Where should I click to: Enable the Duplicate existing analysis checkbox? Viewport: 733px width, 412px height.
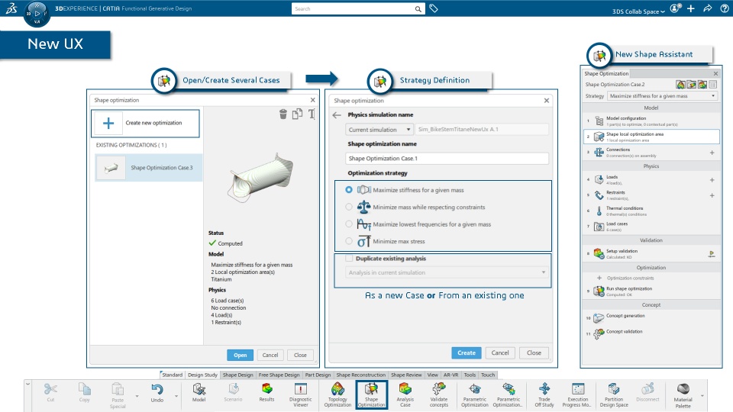(x=349, y=259)
